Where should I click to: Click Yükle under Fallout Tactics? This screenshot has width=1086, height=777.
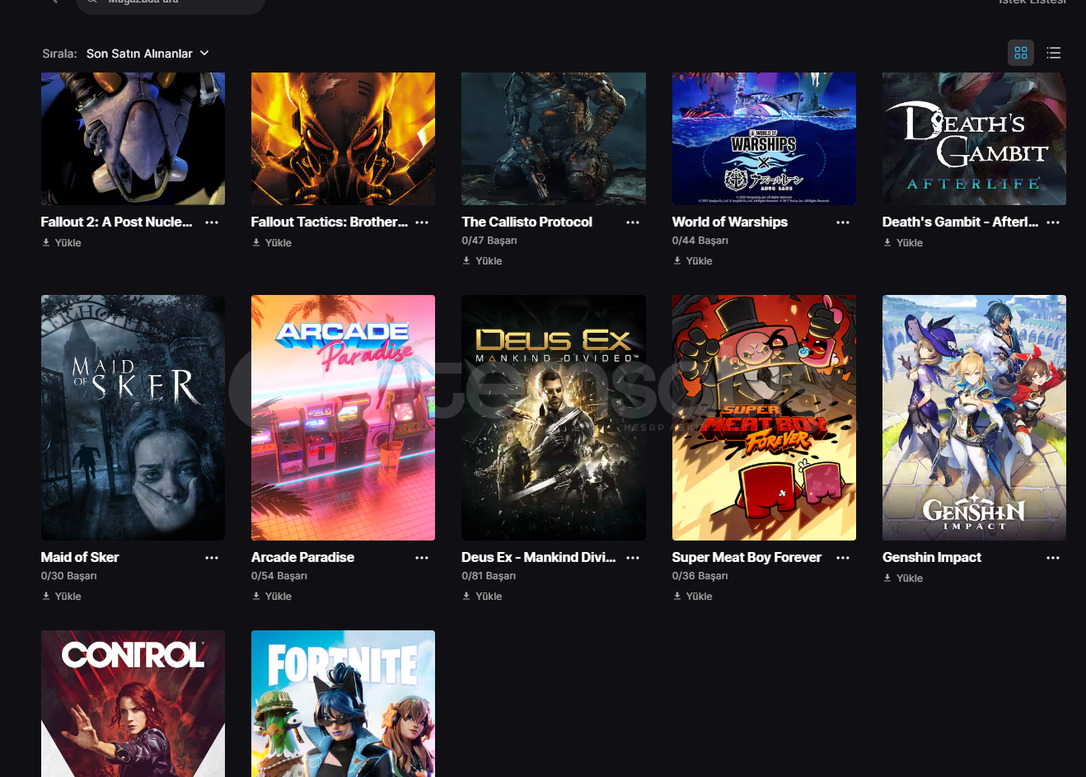(x=272, y=243)
